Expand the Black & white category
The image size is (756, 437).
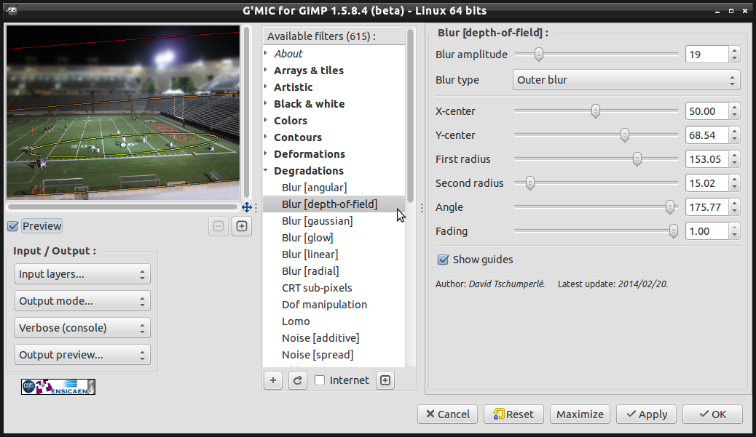point(266,103)
